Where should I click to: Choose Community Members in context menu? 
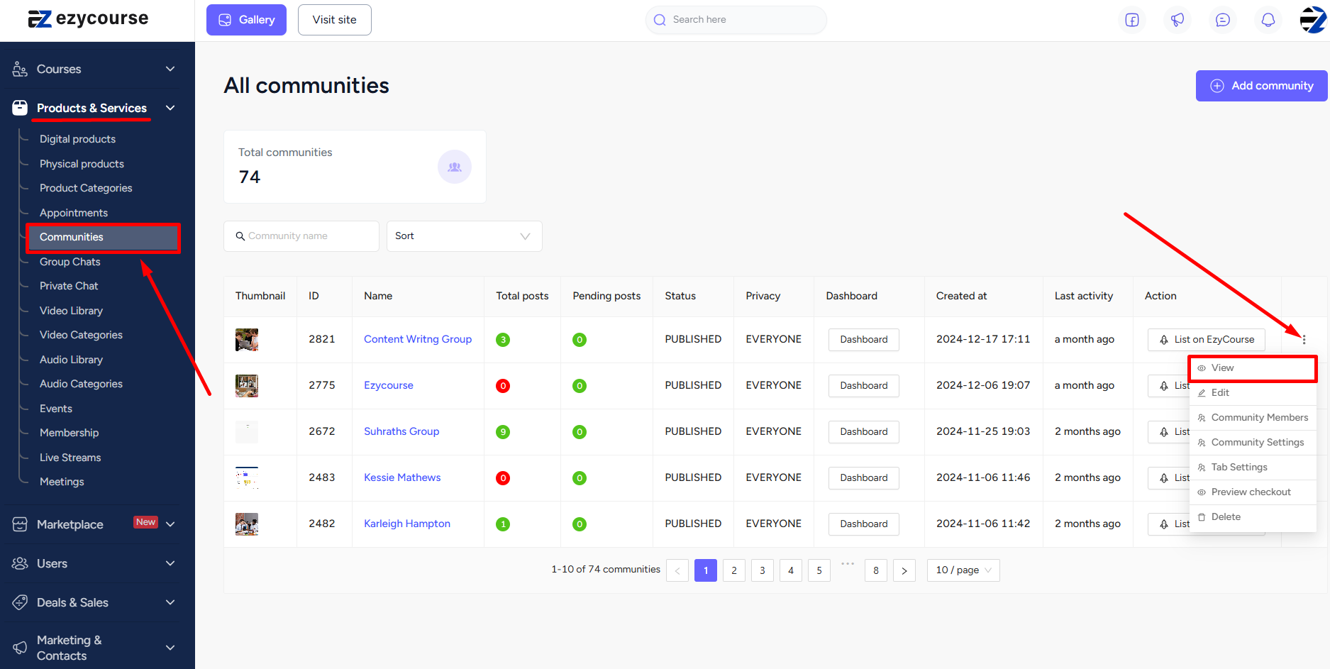click(1253, 418)
